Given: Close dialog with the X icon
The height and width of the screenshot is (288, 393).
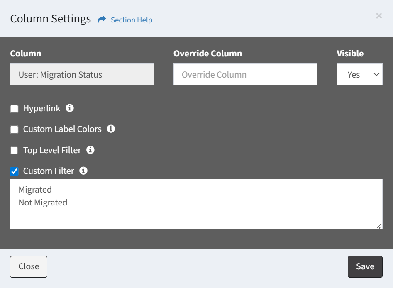Looking at the screenshot, I should point(379,16).
